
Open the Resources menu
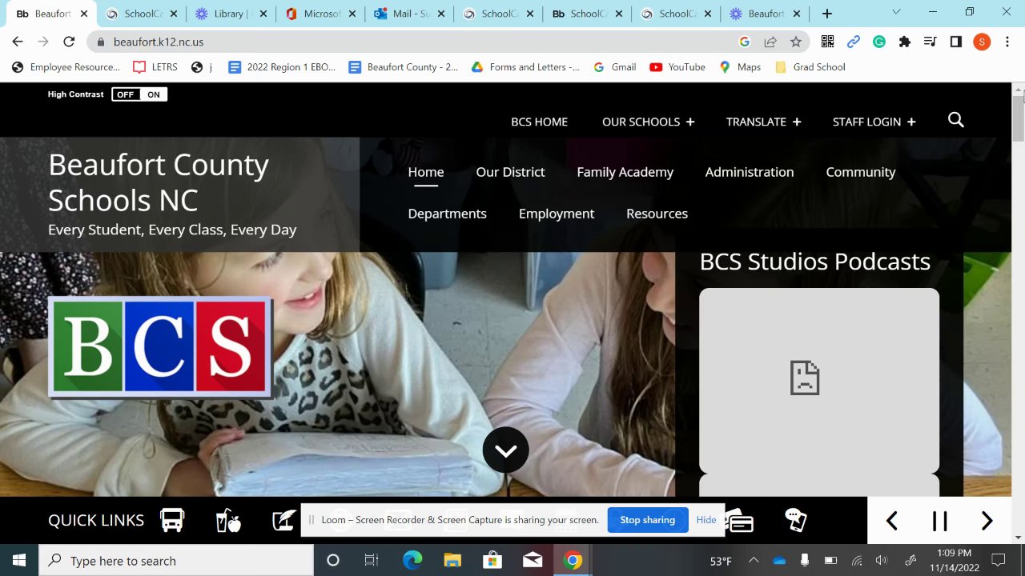pyautogui.click(x=657, y=214)
